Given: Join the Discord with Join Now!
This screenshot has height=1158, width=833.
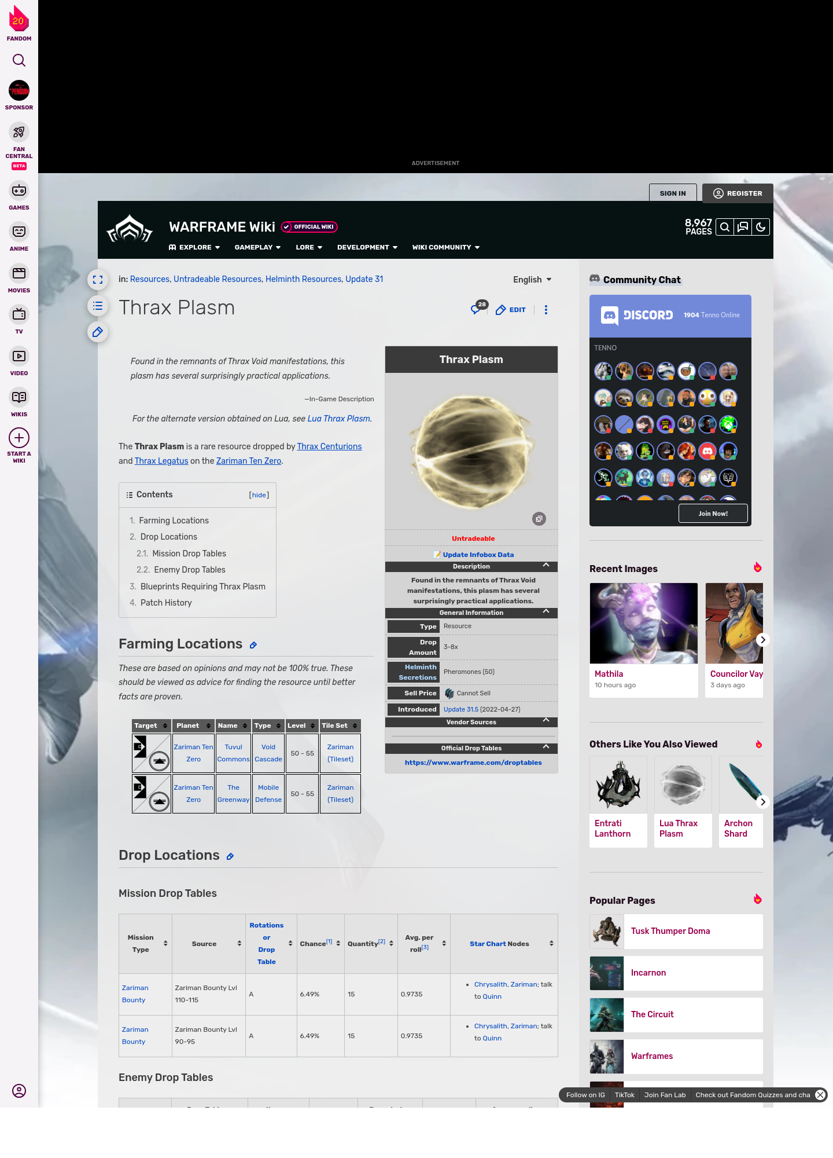Looking at the screenshot, I should 713,514.
